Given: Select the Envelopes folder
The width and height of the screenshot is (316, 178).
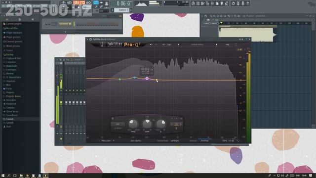Looking at the screenshot, I should pyautogui.click(x=10, y=70).
